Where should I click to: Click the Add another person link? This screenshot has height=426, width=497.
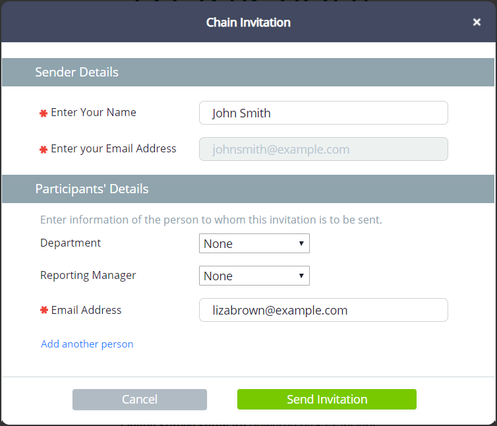tap(87, 344)
